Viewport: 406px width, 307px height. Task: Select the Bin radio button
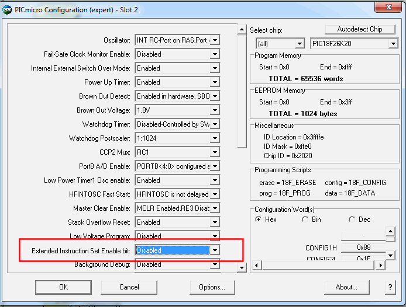[x=305, y=219]
